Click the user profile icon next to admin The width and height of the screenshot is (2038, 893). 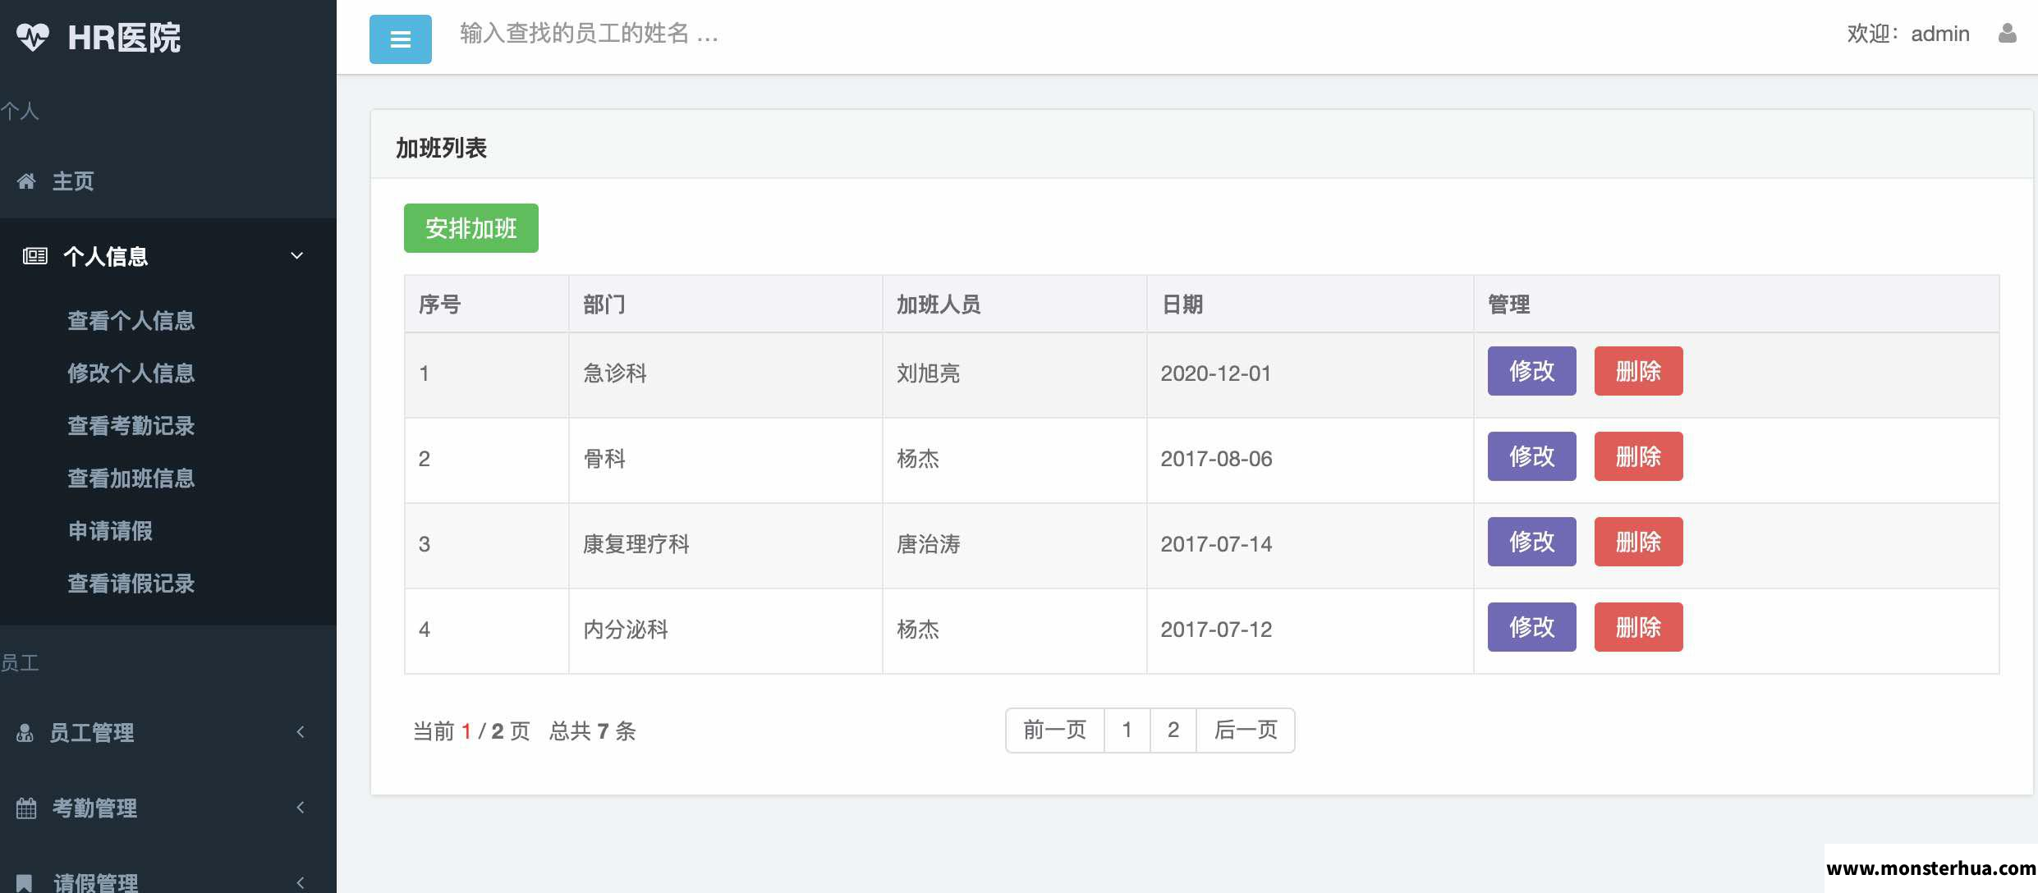coord(2008,34)
